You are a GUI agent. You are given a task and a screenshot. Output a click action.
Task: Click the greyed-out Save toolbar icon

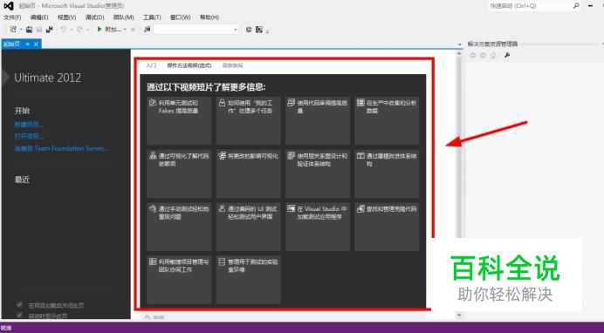click(39, 30)
